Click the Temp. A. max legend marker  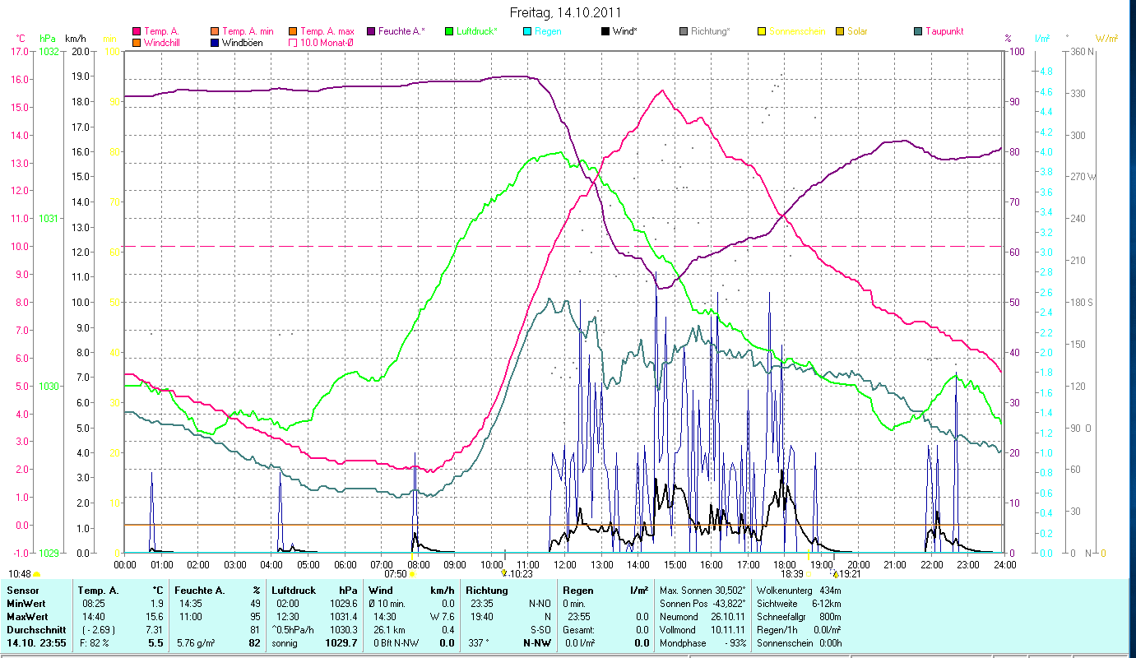pos(293,31)
